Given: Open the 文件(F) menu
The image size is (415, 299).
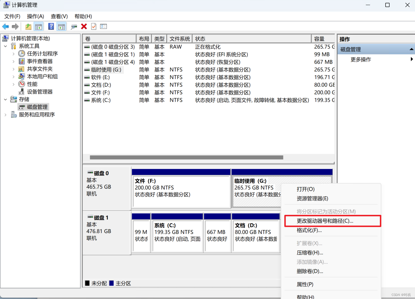Looking at the screenshot, I should pyautogui.click(x=12, y=16).
